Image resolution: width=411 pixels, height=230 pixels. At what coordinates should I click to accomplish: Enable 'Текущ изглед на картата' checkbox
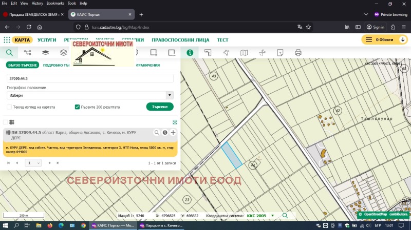9,107
